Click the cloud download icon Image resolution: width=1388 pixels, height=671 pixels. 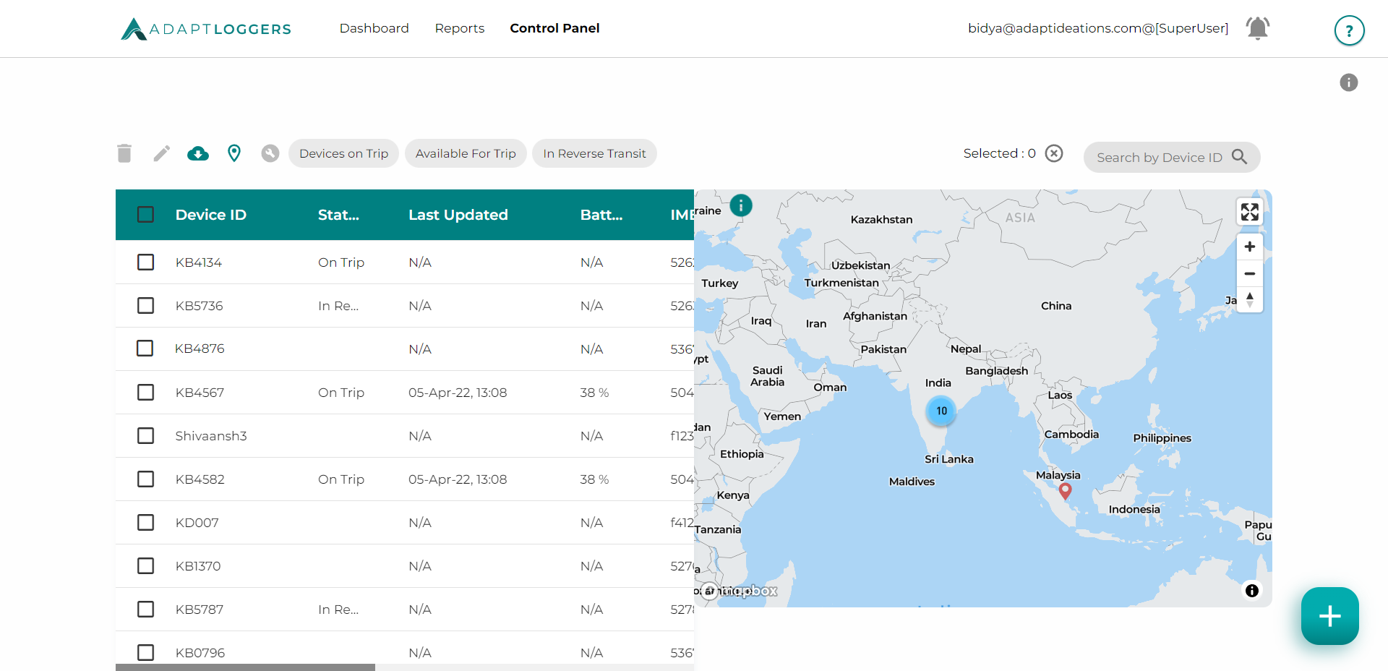(198, 153)
